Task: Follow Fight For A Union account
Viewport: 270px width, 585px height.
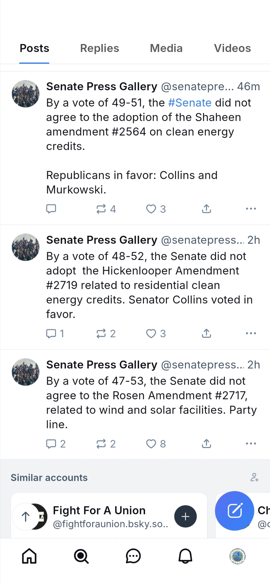Action: 185,516
